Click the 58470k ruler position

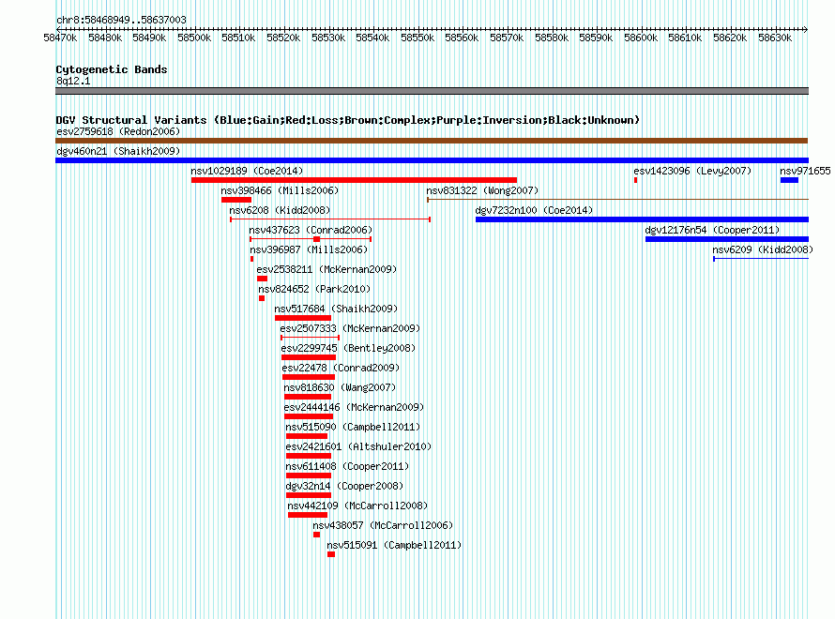click(x=60, y=38)
